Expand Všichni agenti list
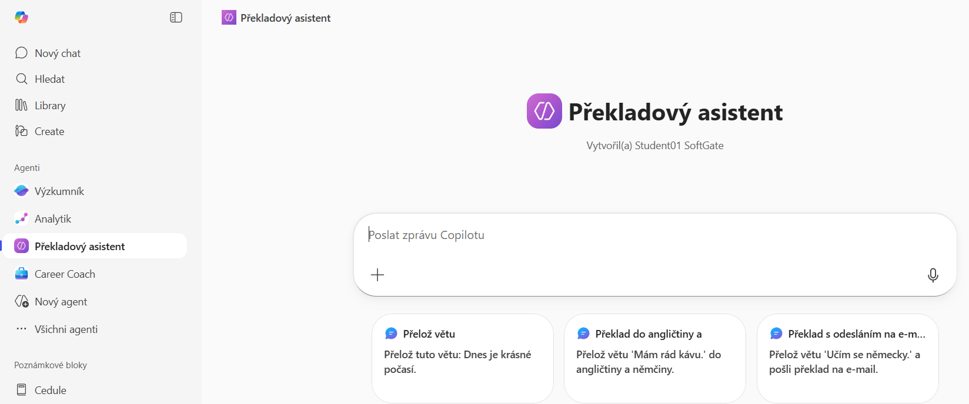Screen dimensions: 969x404 point(66,329)
